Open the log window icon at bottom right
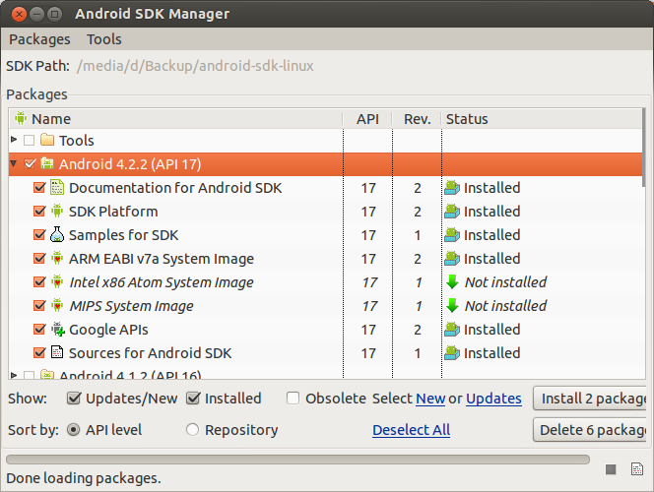The width and height of the screenshot is (654, 492). pos(636,469)
